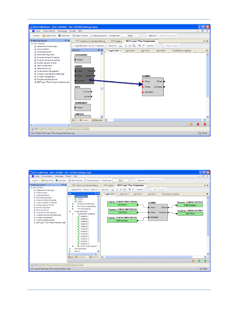Click the copy icon in lower window toolbar
This screenshot has width=238, height=309.
pos(121,190)
